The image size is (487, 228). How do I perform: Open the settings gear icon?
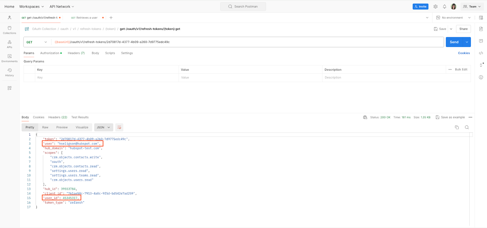pyautogui.click(x=436, y=6)
